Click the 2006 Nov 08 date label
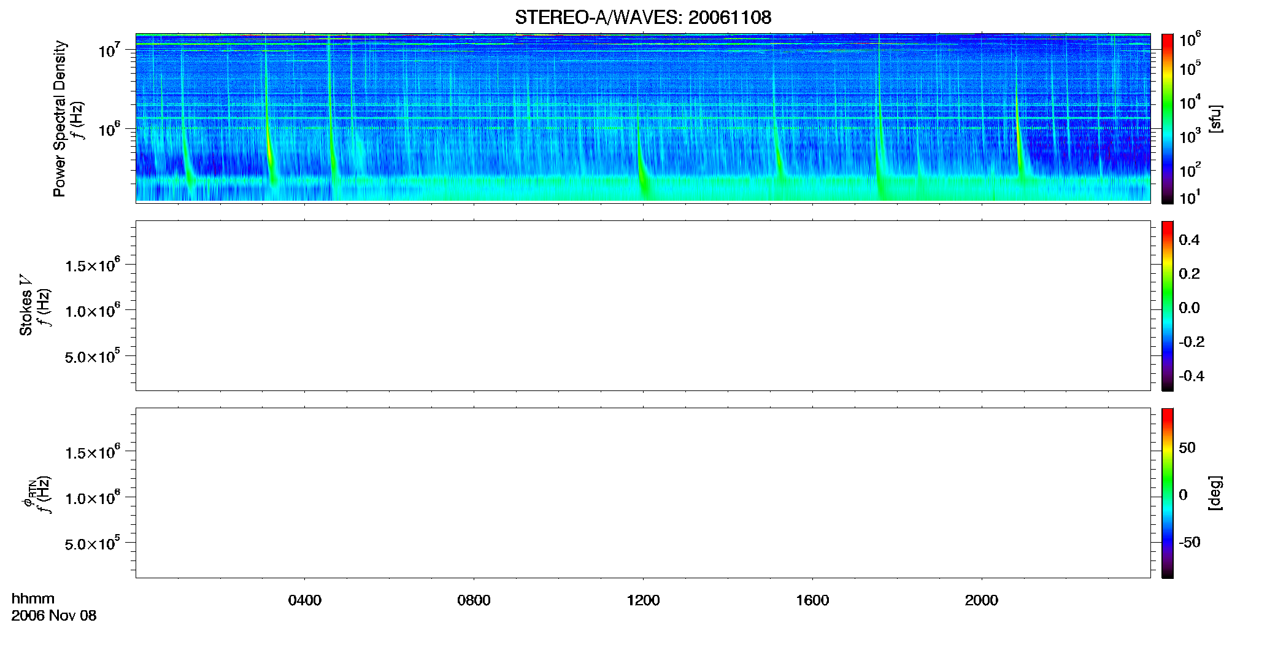1286x663 pixels. pyautogui.click(x=54, y=616)
